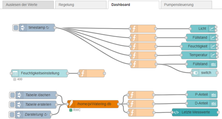Select the function node after Feuchtigkeitseinstellung
The image size is (222, 119).
91,73
